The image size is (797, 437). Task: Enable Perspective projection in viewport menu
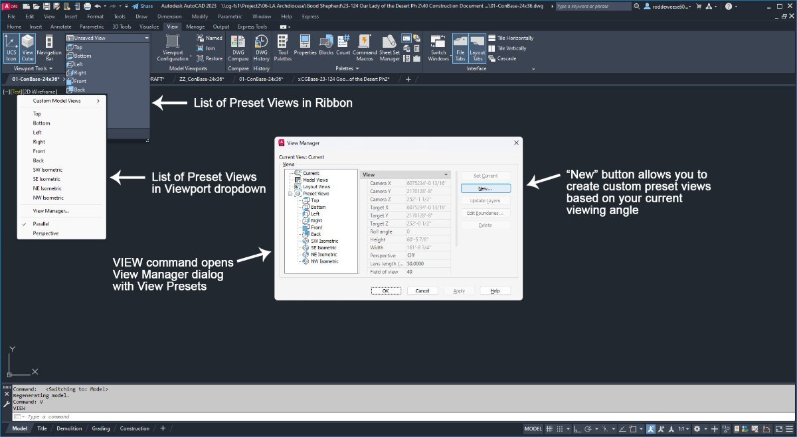[x=46, y=233]
